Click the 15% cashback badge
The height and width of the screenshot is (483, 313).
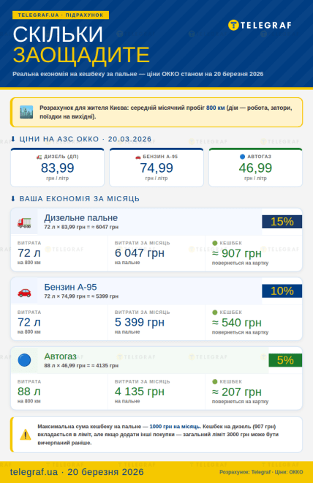tap(282, 222)
